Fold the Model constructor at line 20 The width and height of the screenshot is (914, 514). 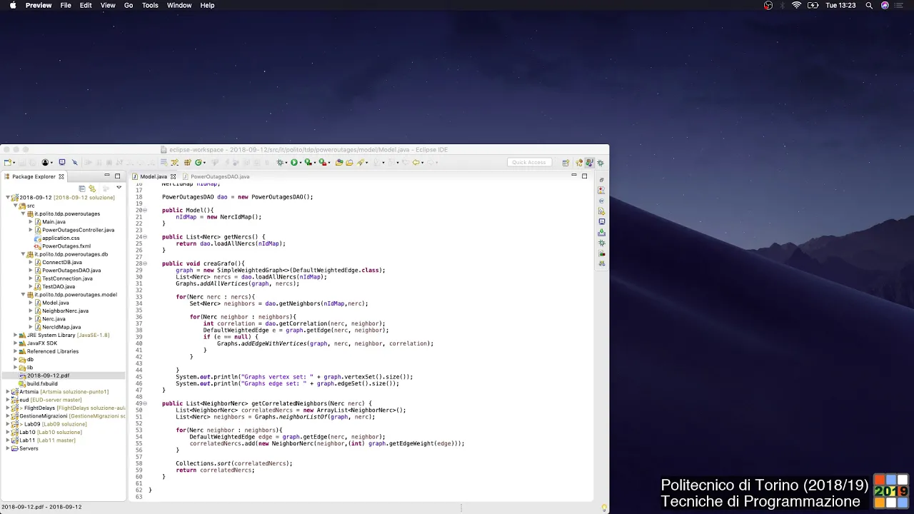click(x=145, y=211)
